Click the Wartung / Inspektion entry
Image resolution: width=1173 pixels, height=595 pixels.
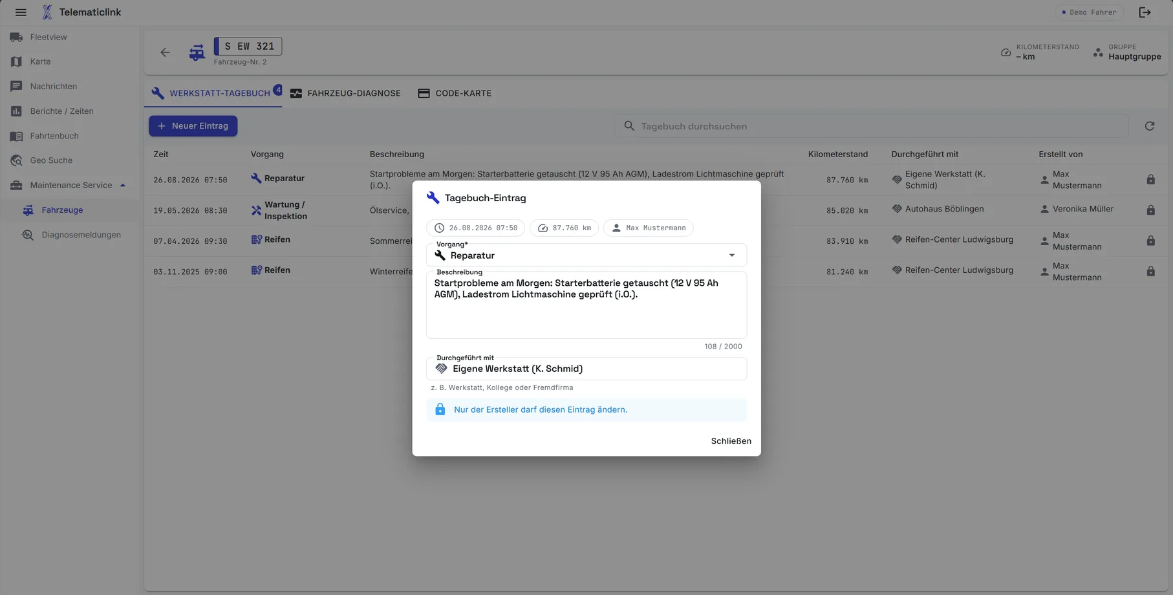(x=285, y=210)
